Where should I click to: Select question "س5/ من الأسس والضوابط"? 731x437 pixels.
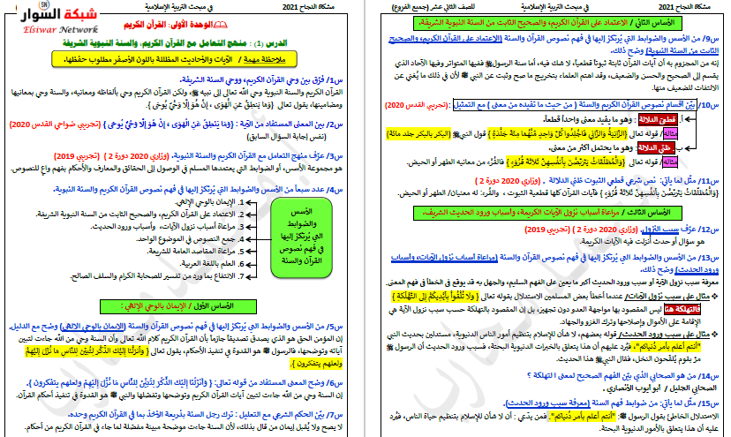pyautogui.click(x=177, y=327)
